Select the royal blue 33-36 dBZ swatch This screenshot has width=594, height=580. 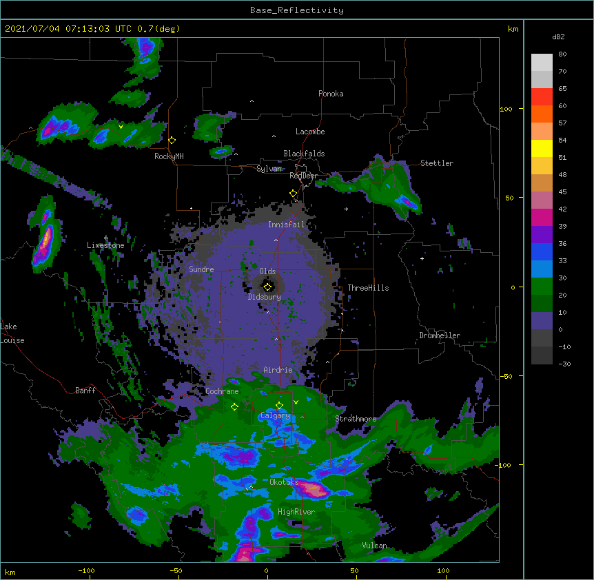click(x=542, y=251)
